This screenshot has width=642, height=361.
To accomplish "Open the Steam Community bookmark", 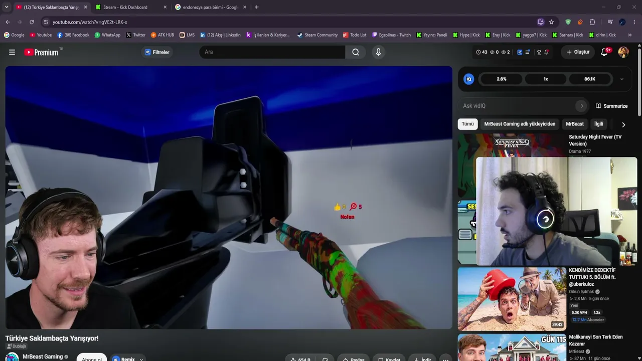I will point(317,35).
